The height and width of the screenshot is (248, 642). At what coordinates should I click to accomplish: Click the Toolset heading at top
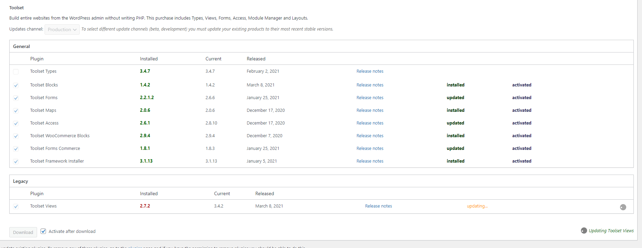16,8
